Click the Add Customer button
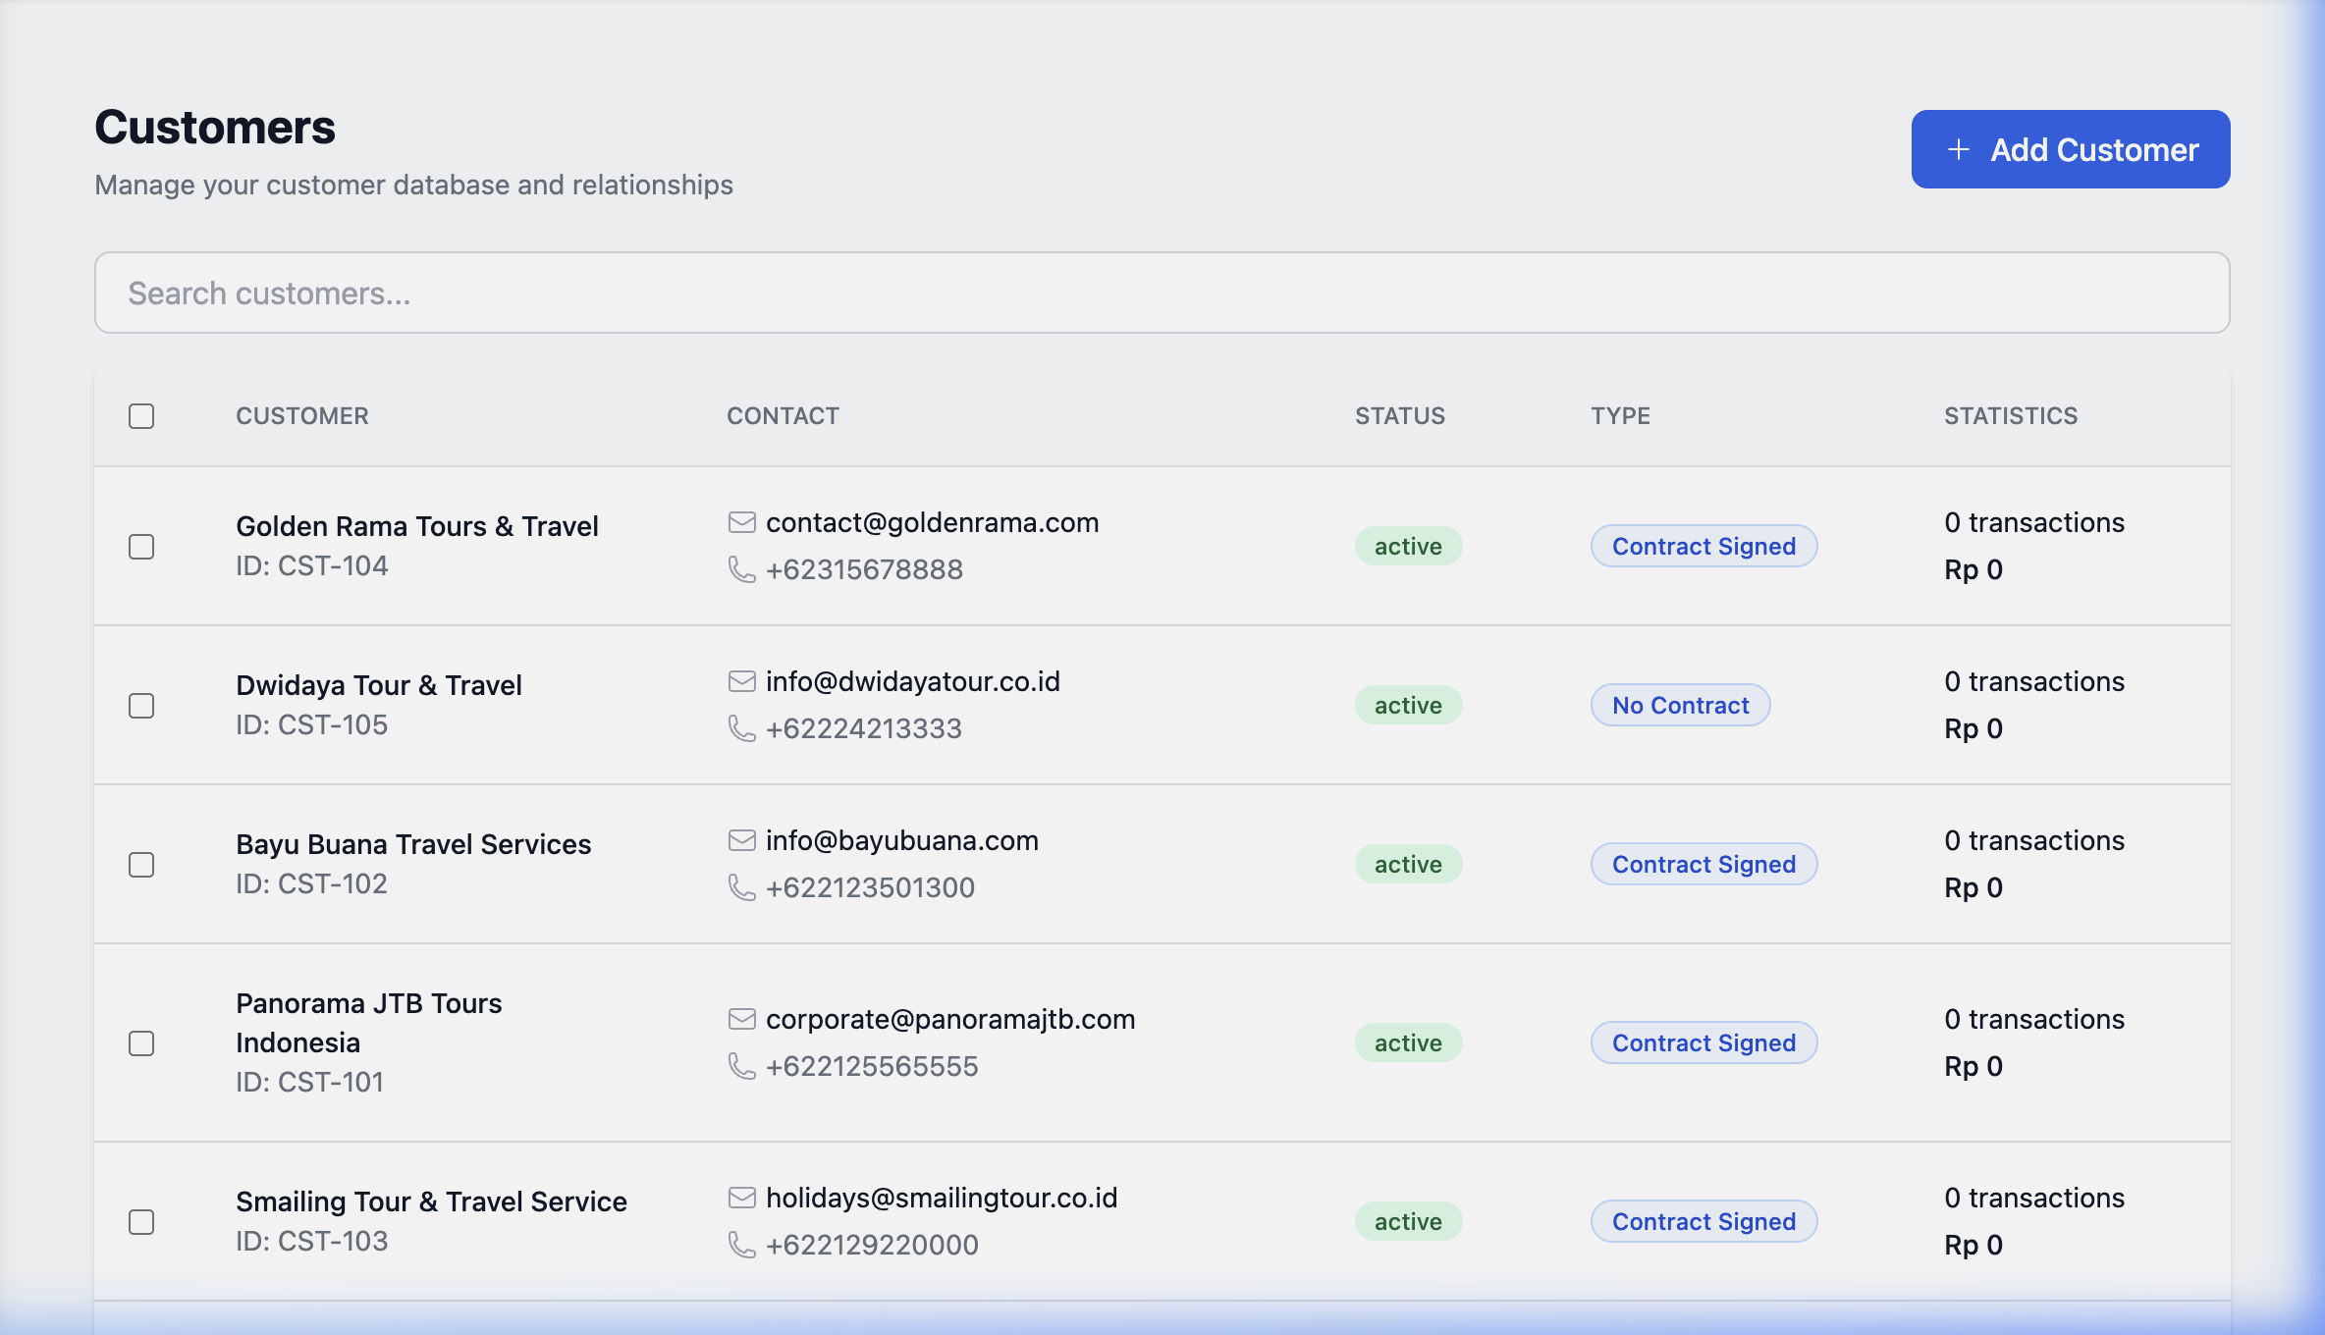This screenshot has width=2325, height=1335. [x=2070, y=149]
